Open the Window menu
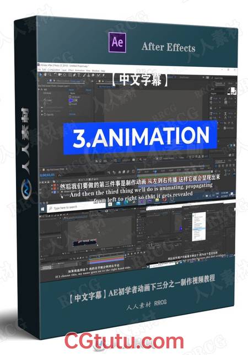Image resolution: width=248 pixels, height=355 pixels. [95, 71]
